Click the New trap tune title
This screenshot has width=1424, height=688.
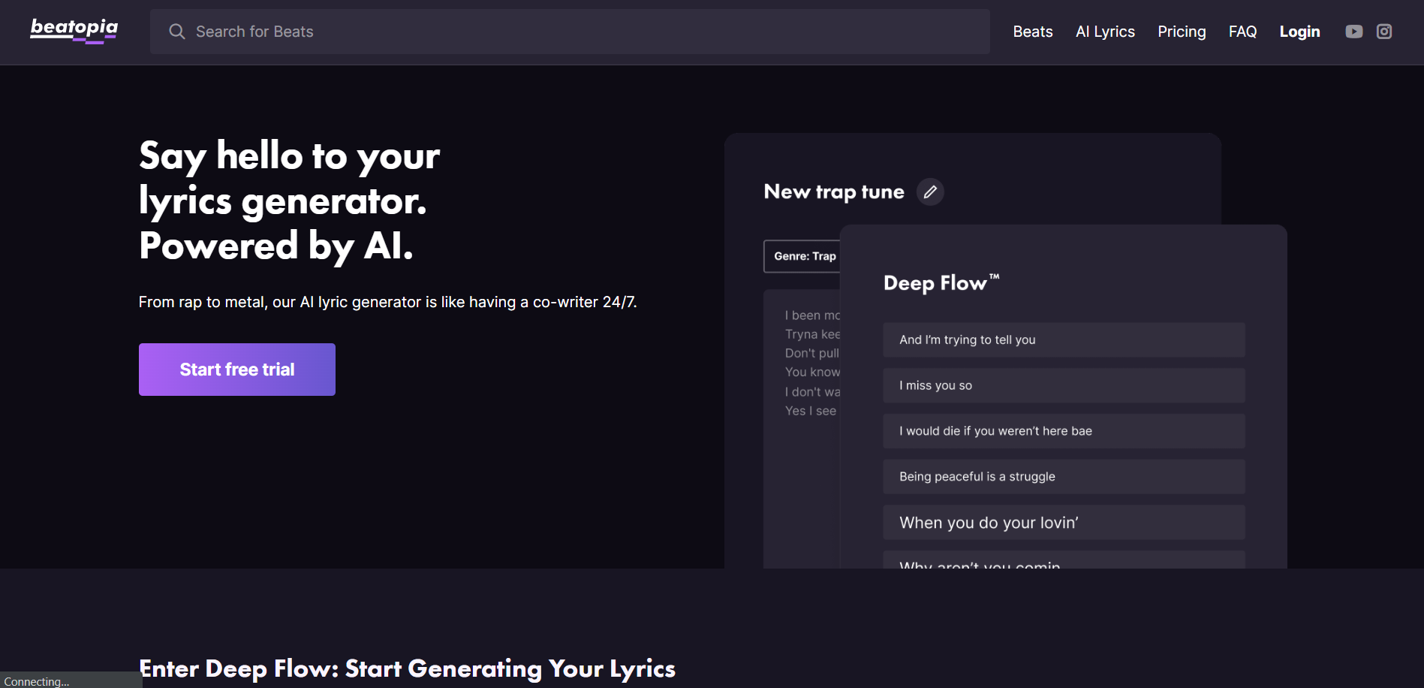pos(833,192)
